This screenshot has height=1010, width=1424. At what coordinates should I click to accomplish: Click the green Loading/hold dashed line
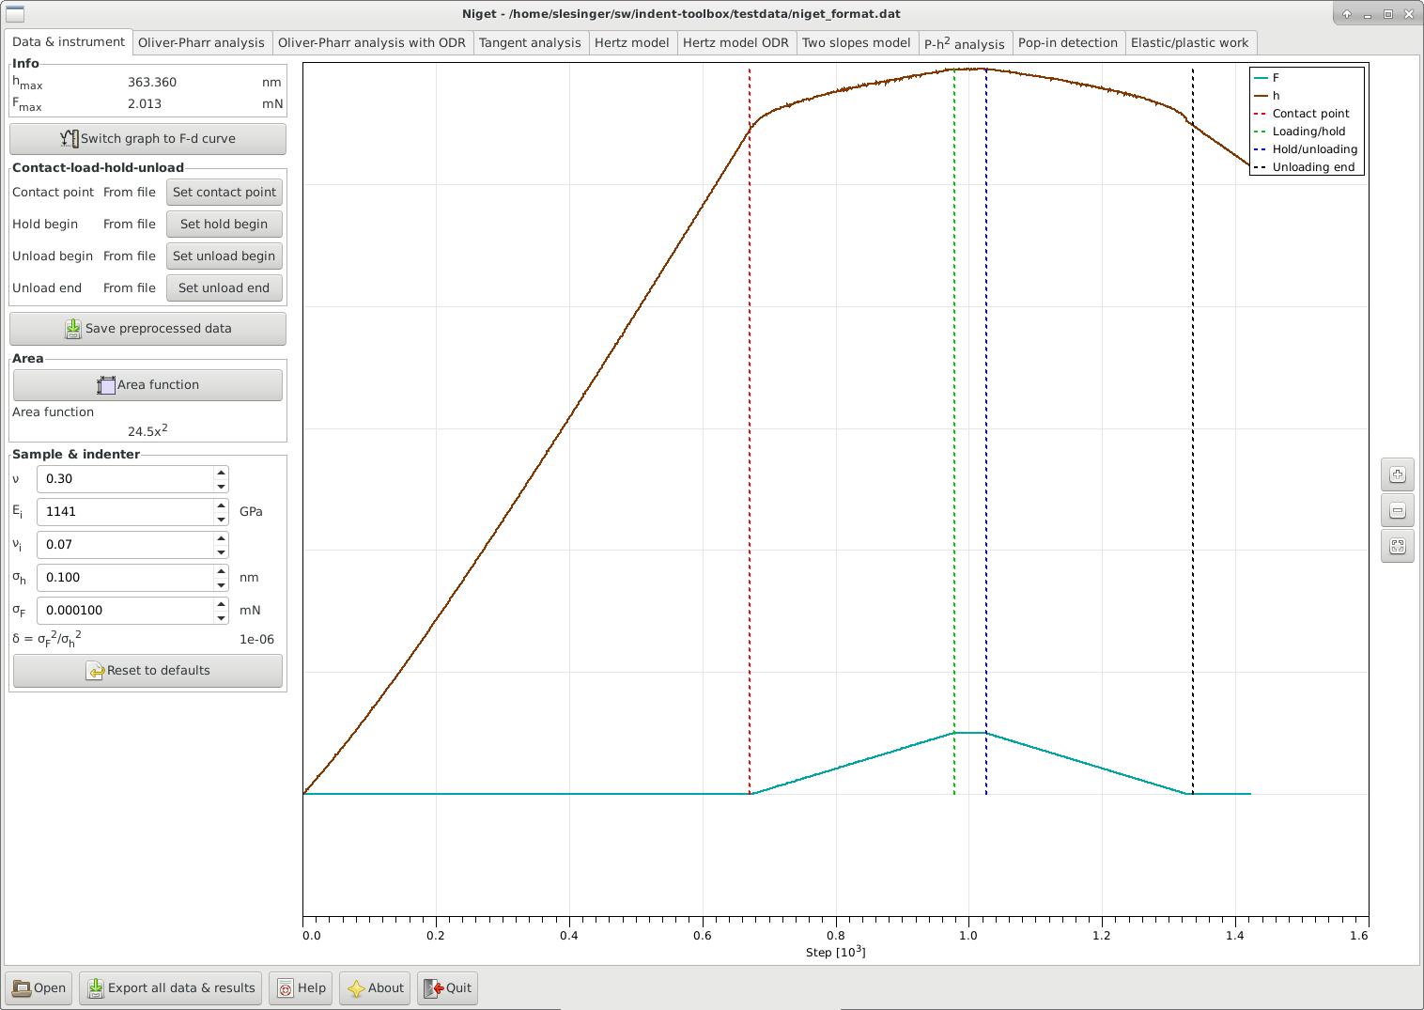[954, 431]
